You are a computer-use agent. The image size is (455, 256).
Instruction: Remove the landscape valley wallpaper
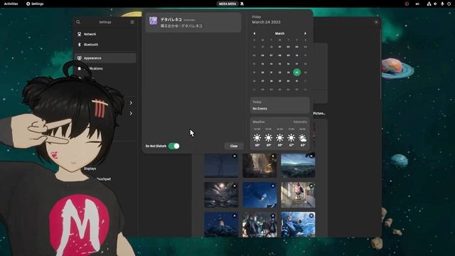(311, 156)
